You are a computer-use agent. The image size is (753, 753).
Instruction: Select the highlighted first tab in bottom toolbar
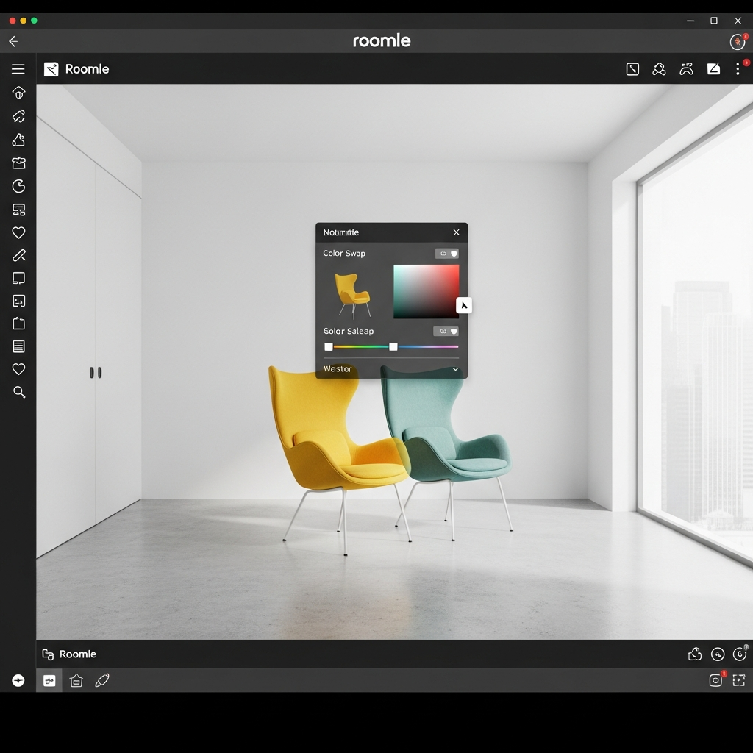(x=49, y=681)
